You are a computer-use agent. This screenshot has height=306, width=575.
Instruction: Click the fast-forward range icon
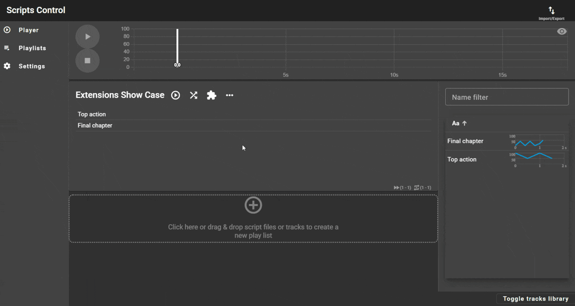(x=396, y=187)
